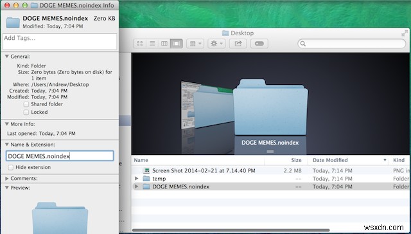The image size is (411, 234).
Task: Click the Desktop folder proxy icon in title
Action: pyautogui.click(x=225, y=33)
